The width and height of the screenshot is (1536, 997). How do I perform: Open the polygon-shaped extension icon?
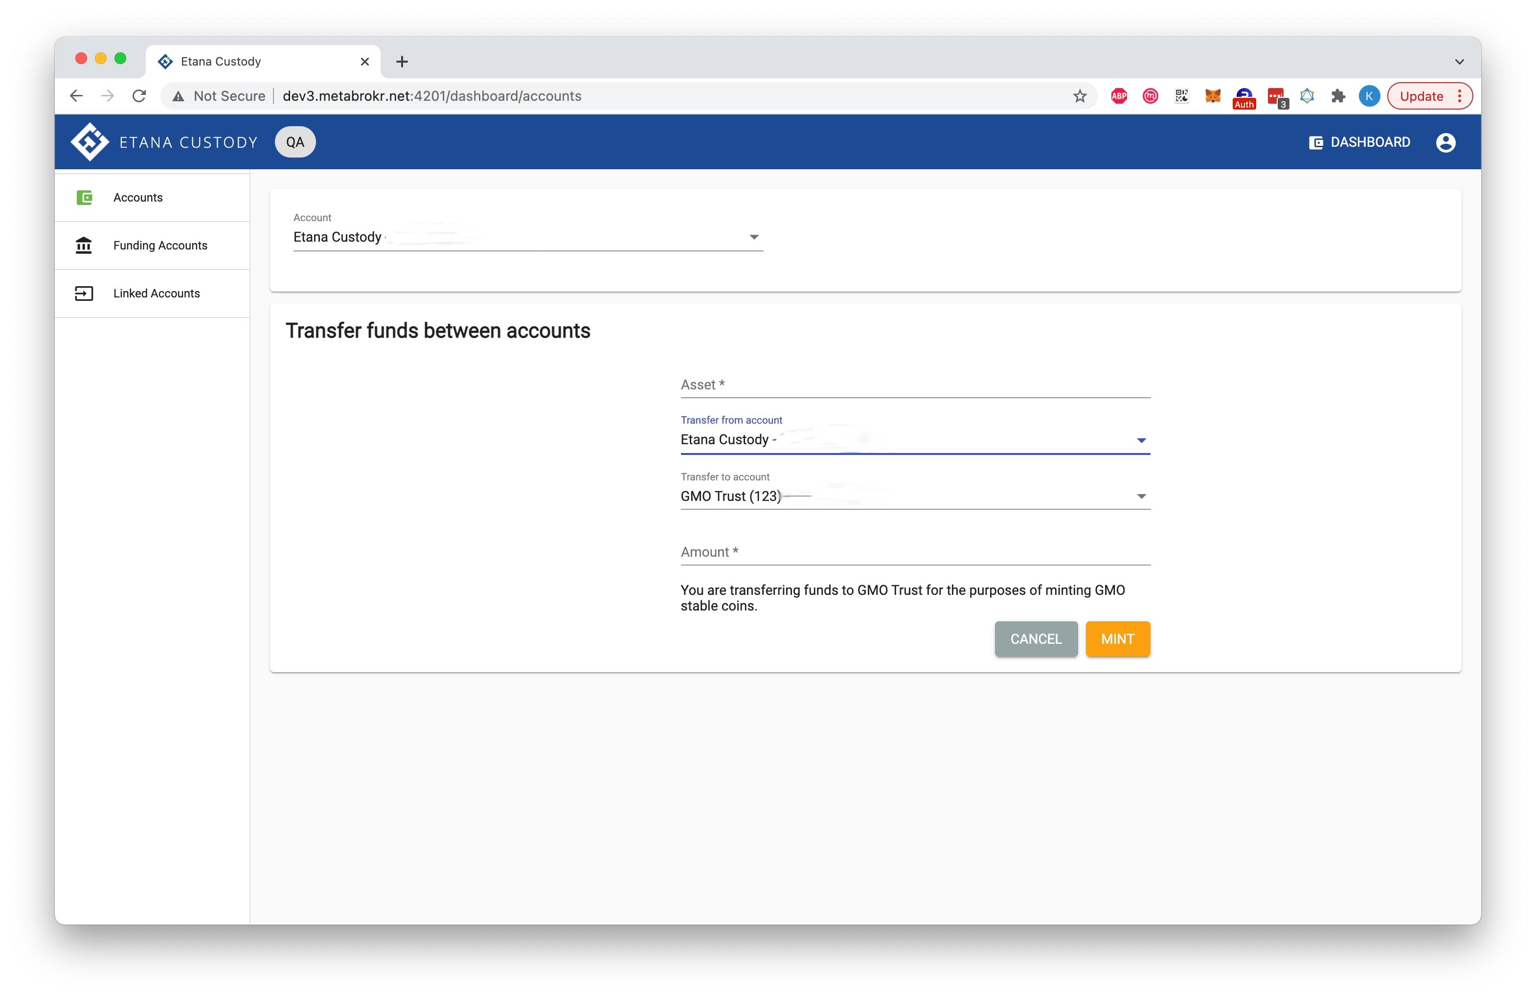click(x=1307, y=96)
